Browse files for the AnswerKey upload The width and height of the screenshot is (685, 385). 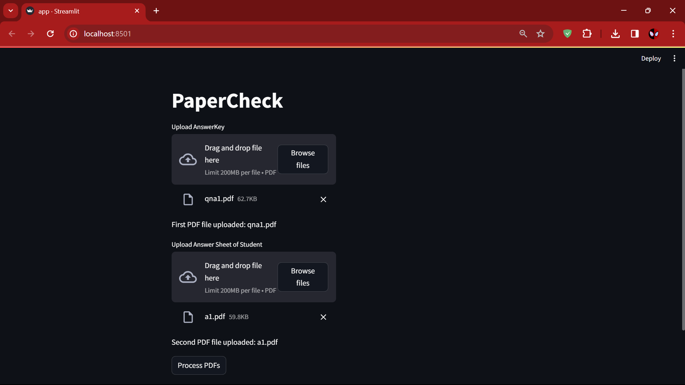(303, 159)
